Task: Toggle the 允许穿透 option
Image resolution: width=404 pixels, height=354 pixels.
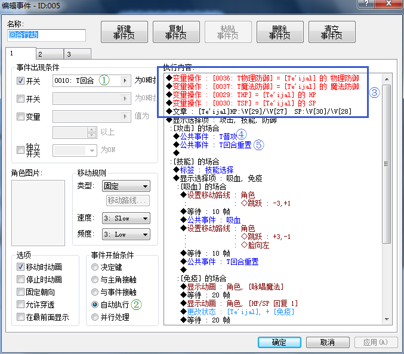Action: 20,305
